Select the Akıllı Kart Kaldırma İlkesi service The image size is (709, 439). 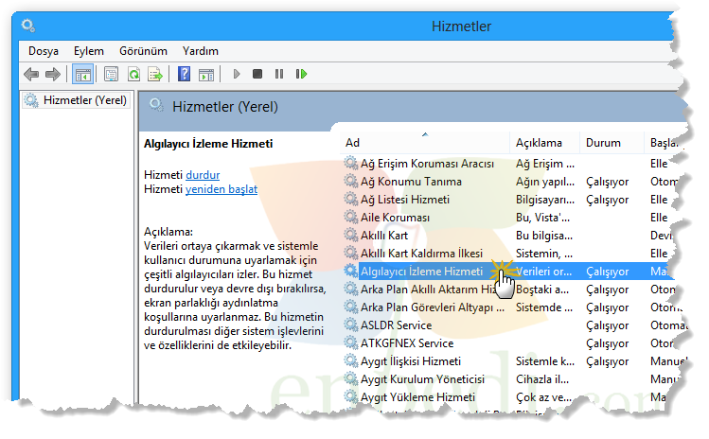click(421, 254)
